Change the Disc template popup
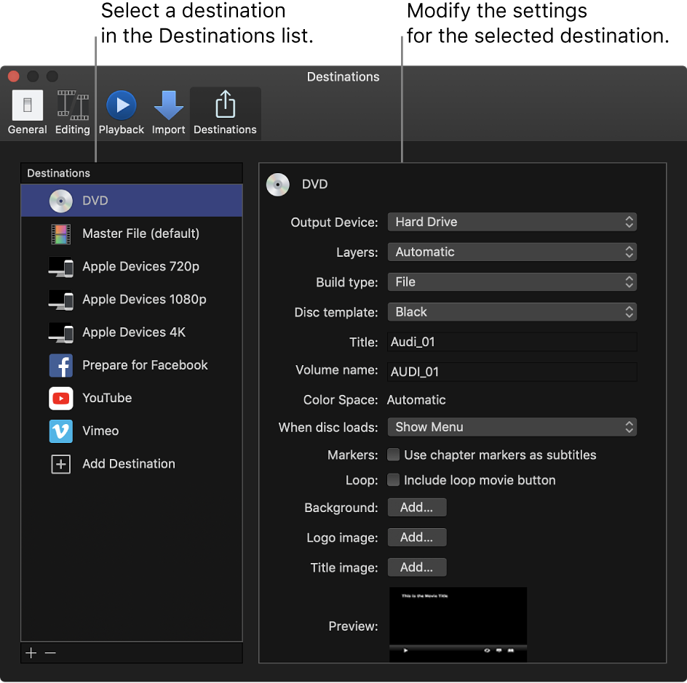The image size is (687, 683). click(512, 312)
